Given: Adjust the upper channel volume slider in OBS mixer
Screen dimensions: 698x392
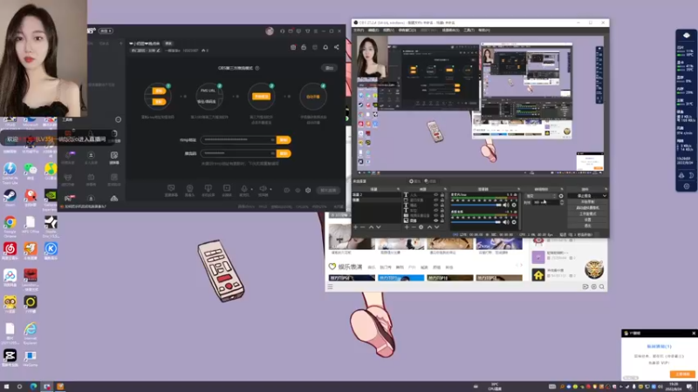Looking at the screenshot, I should pyautogui.click(x=476, y=205).
